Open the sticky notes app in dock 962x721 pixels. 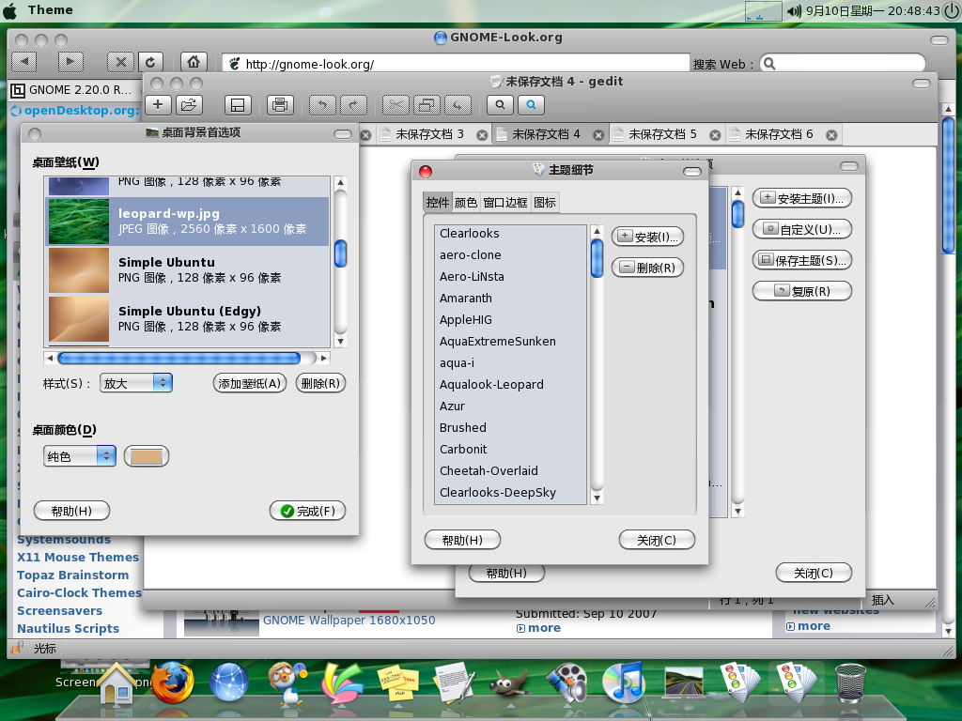398,683
